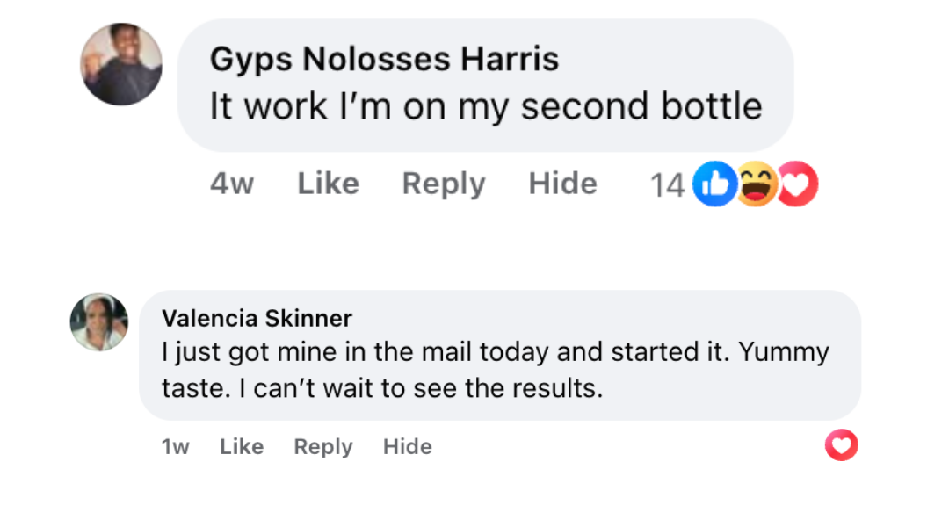
Task: Click the 1w timestamp on Valencia's comment
Action: [175, 446]
